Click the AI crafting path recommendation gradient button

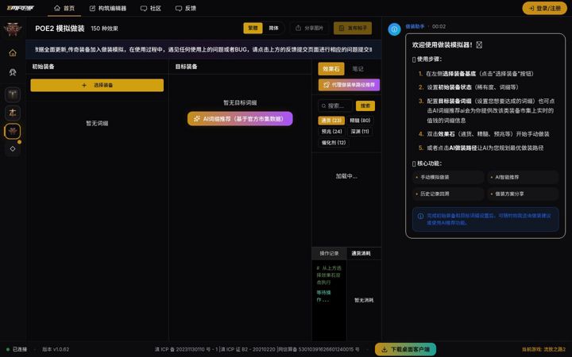pos(349,85)
